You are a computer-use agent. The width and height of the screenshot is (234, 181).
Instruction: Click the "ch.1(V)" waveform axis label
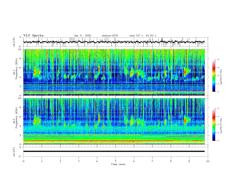tap(14, 42)
